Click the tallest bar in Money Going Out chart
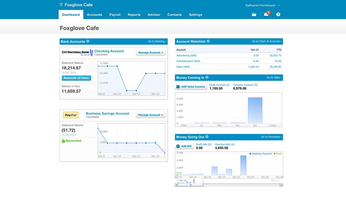Image resolution: width=346 pixels, height=216 pixels. (x=243, y=165)
